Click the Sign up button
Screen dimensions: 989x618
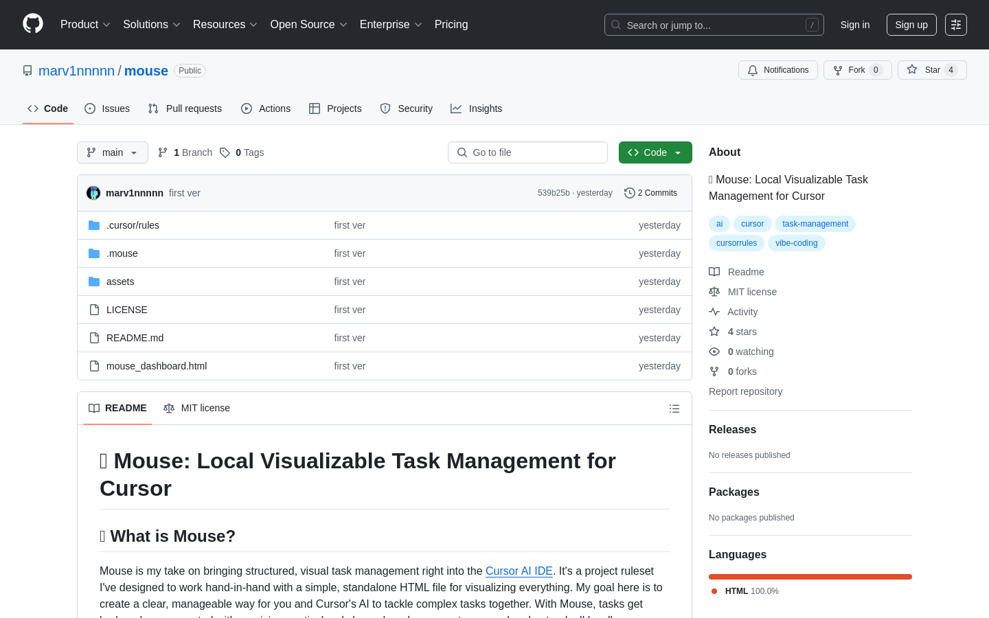coord(911,25)
